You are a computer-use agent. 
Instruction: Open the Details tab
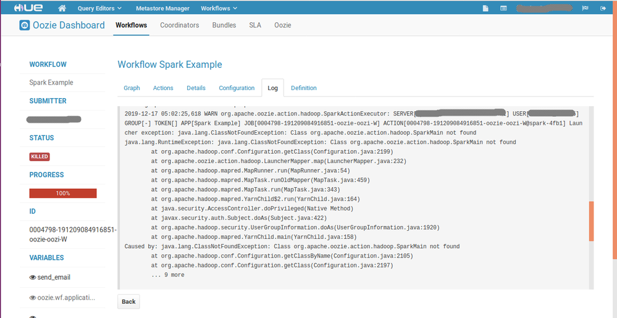[x=196, y=88]
